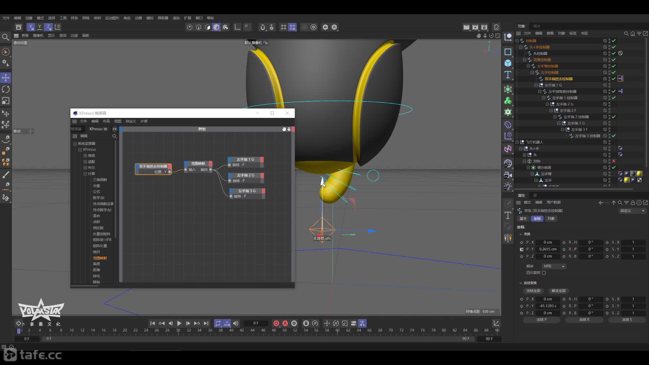This screenshot has height=365, width=649.
Task: Click the XPresso tag on 双手指挖去控制器 row
Action: coord(620,79)
